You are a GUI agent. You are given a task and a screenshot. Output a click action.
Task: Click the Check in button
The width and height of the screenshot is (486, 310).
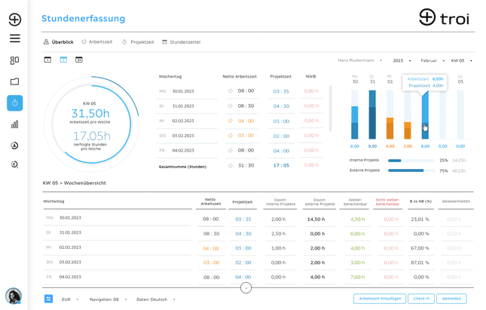[421, 299]
